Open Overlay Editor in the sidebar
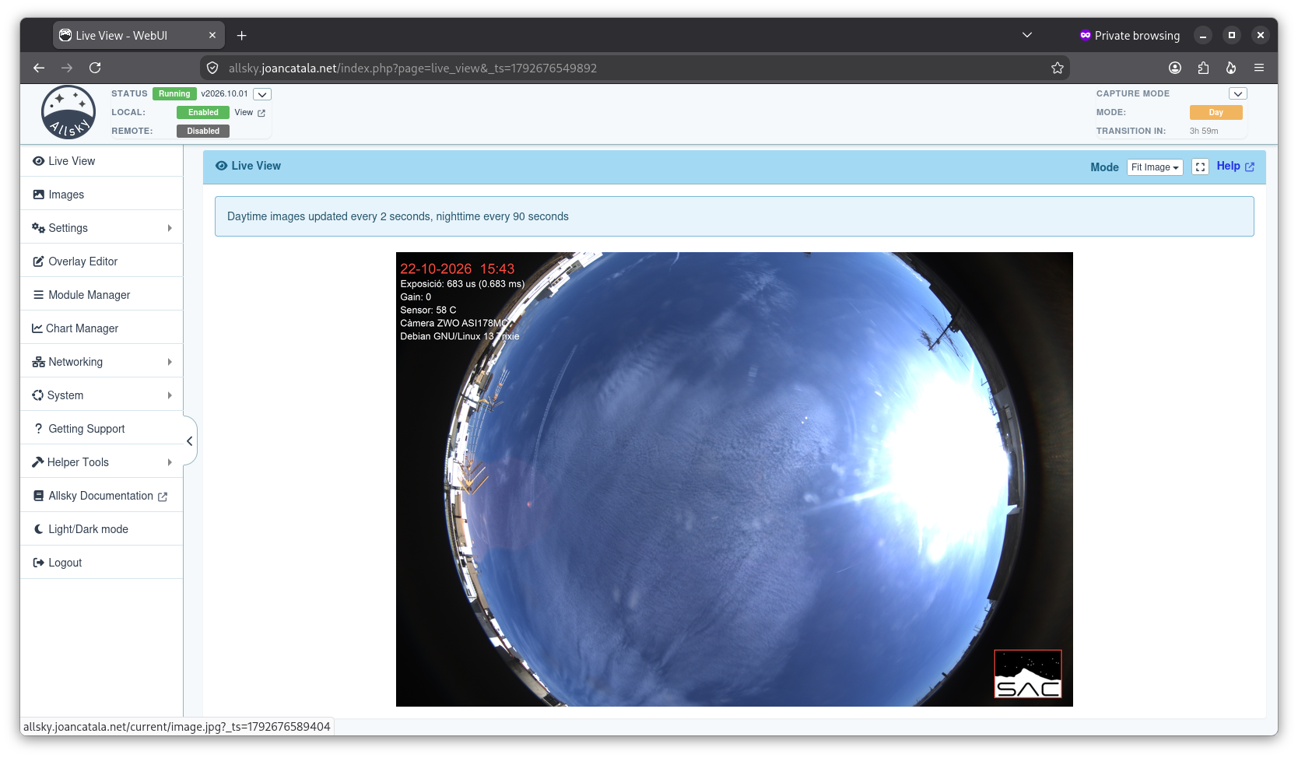This screenshot has height=758, width=1298. [101, 261]
